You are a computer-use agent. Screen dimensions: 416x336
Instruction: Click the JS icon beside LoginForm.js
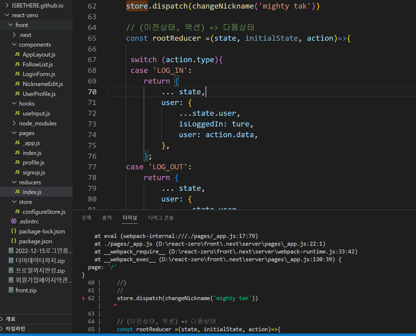click(17, 74)
